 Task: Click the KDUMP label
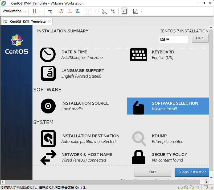click(159, 136)
